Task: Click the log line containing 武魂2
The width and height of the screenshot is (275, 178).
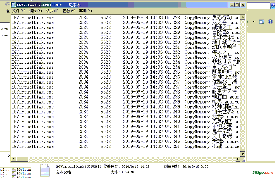Action: (x=126, y=141)
